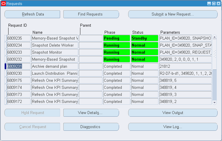The height and width of the screenshot is (141, 222).
Task: Click name field 'Snapshot Monitor'
Action: coord(55,52)
